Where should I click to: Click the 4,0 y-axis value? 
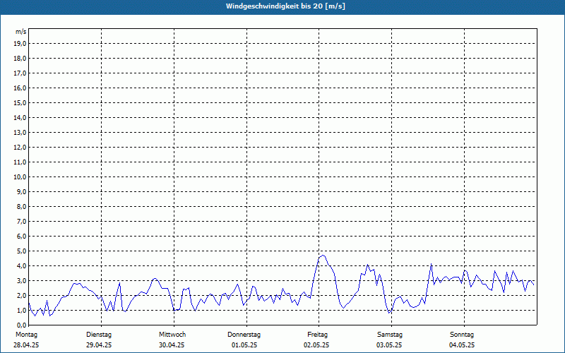[x=21, y=266]
